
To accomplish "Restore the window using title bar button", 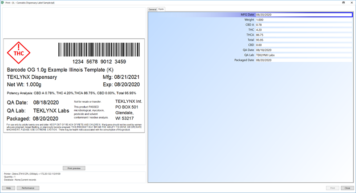I will [x=343, y=3].
